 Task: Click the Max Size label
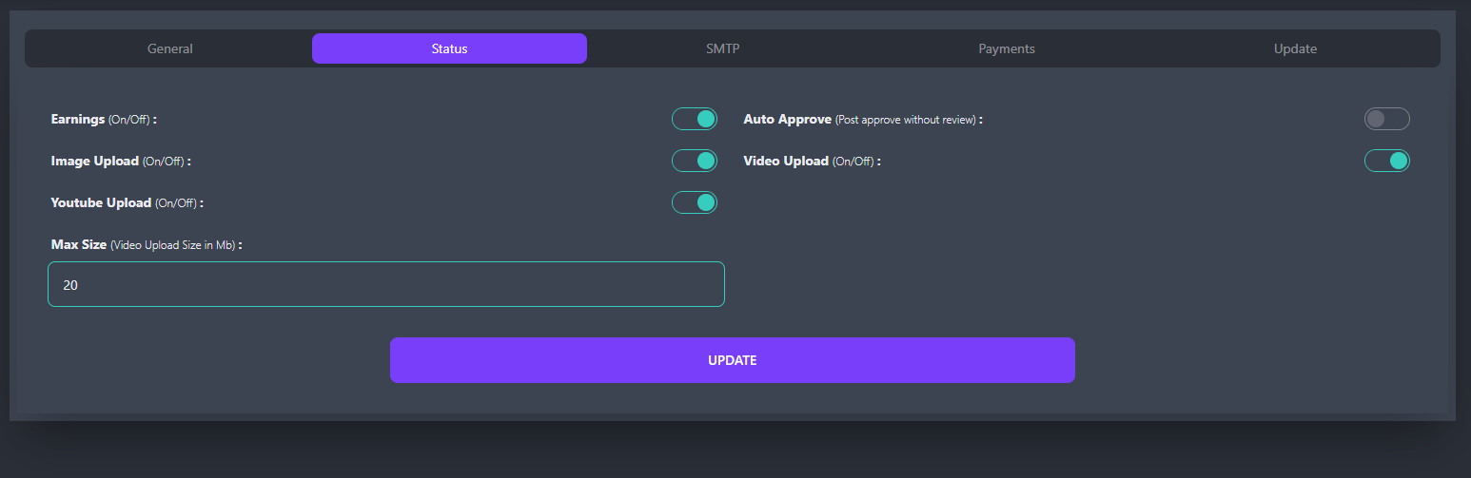[78, 245]
